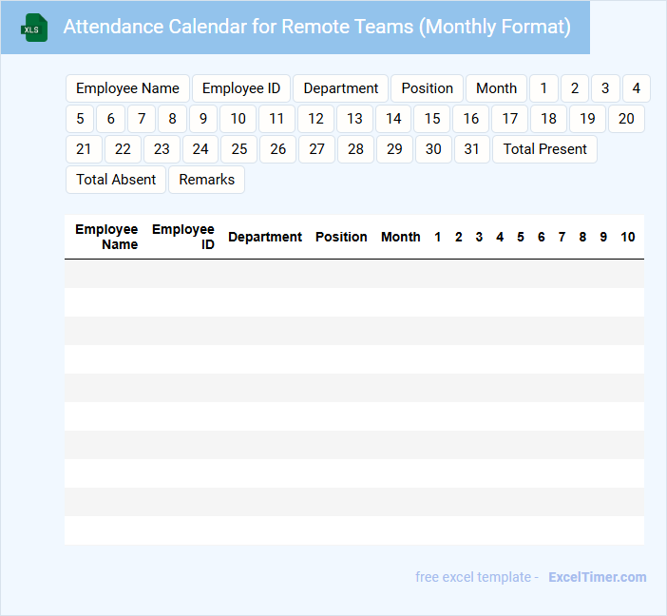Screen dimensions: 667x616
Task: Click table column header 5
Action: (x=521, y=237)
